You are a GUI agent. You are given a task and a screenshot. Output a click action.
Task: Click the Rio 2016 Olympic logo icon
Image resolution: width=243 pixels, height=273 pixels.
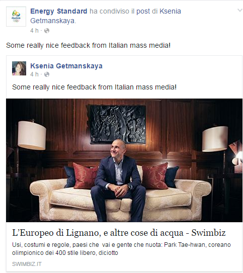click(16, 17)
